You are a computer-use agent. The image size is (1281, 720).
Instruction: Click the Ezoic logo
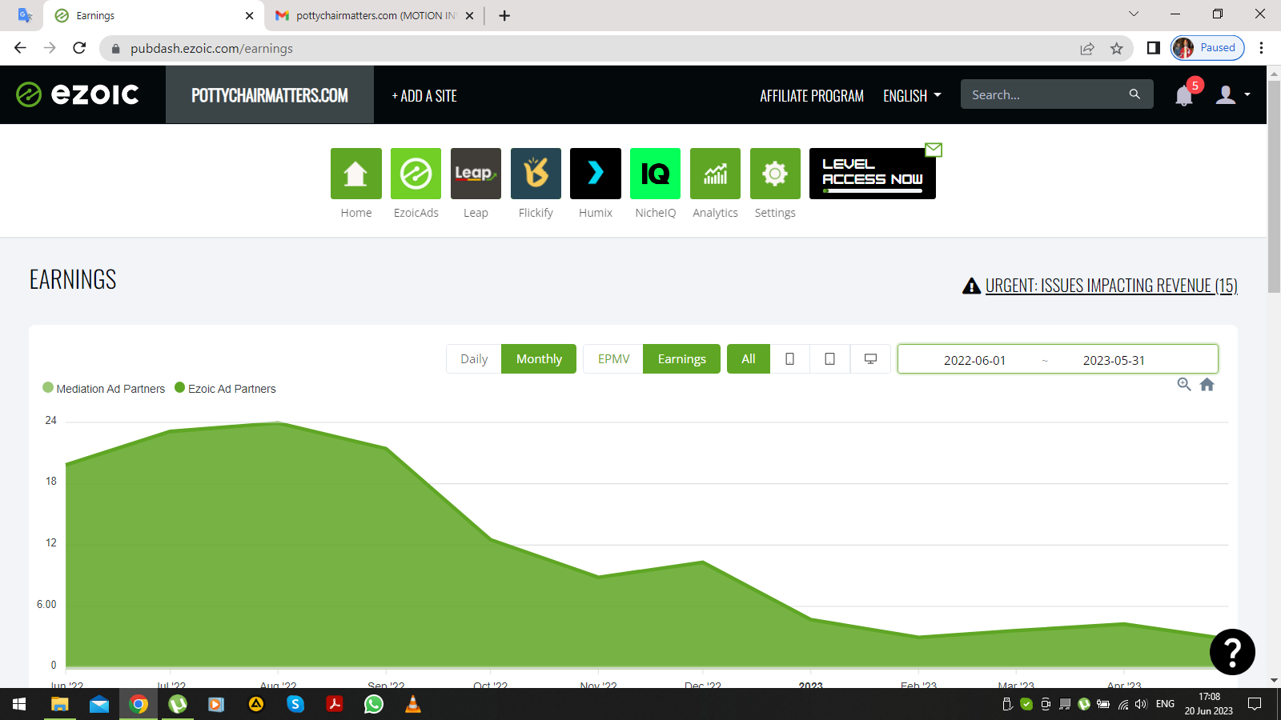[78, 94]
